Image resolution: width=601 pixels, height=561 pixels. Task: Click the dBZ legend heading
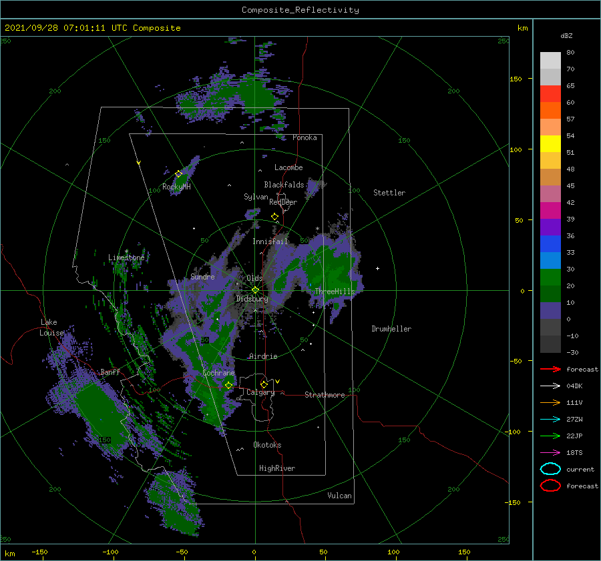(x=566, y=35)
